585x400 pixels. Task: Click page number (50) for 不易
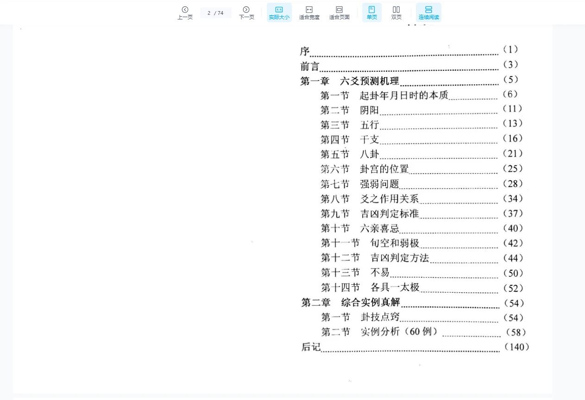coord(513,273)
